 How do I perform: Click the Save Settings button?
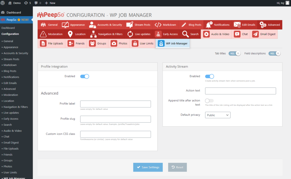point(148,167)
